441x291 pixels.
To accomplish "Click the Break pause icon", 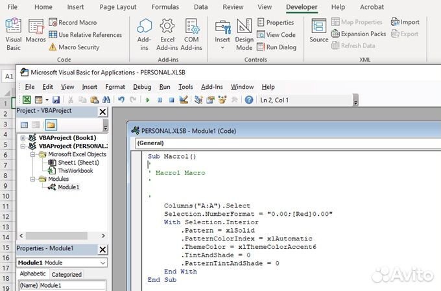I will [160, 100].
